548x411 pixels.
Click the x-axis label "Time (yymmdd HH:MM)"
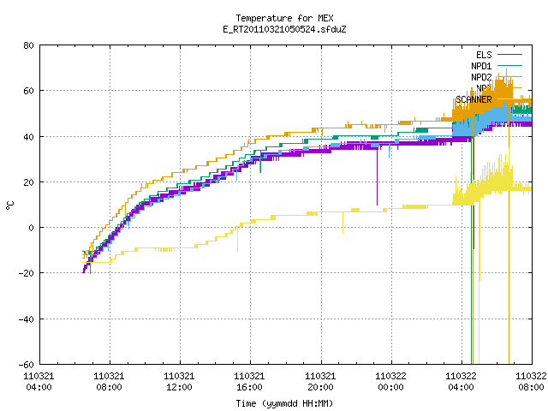coord(284,403)
